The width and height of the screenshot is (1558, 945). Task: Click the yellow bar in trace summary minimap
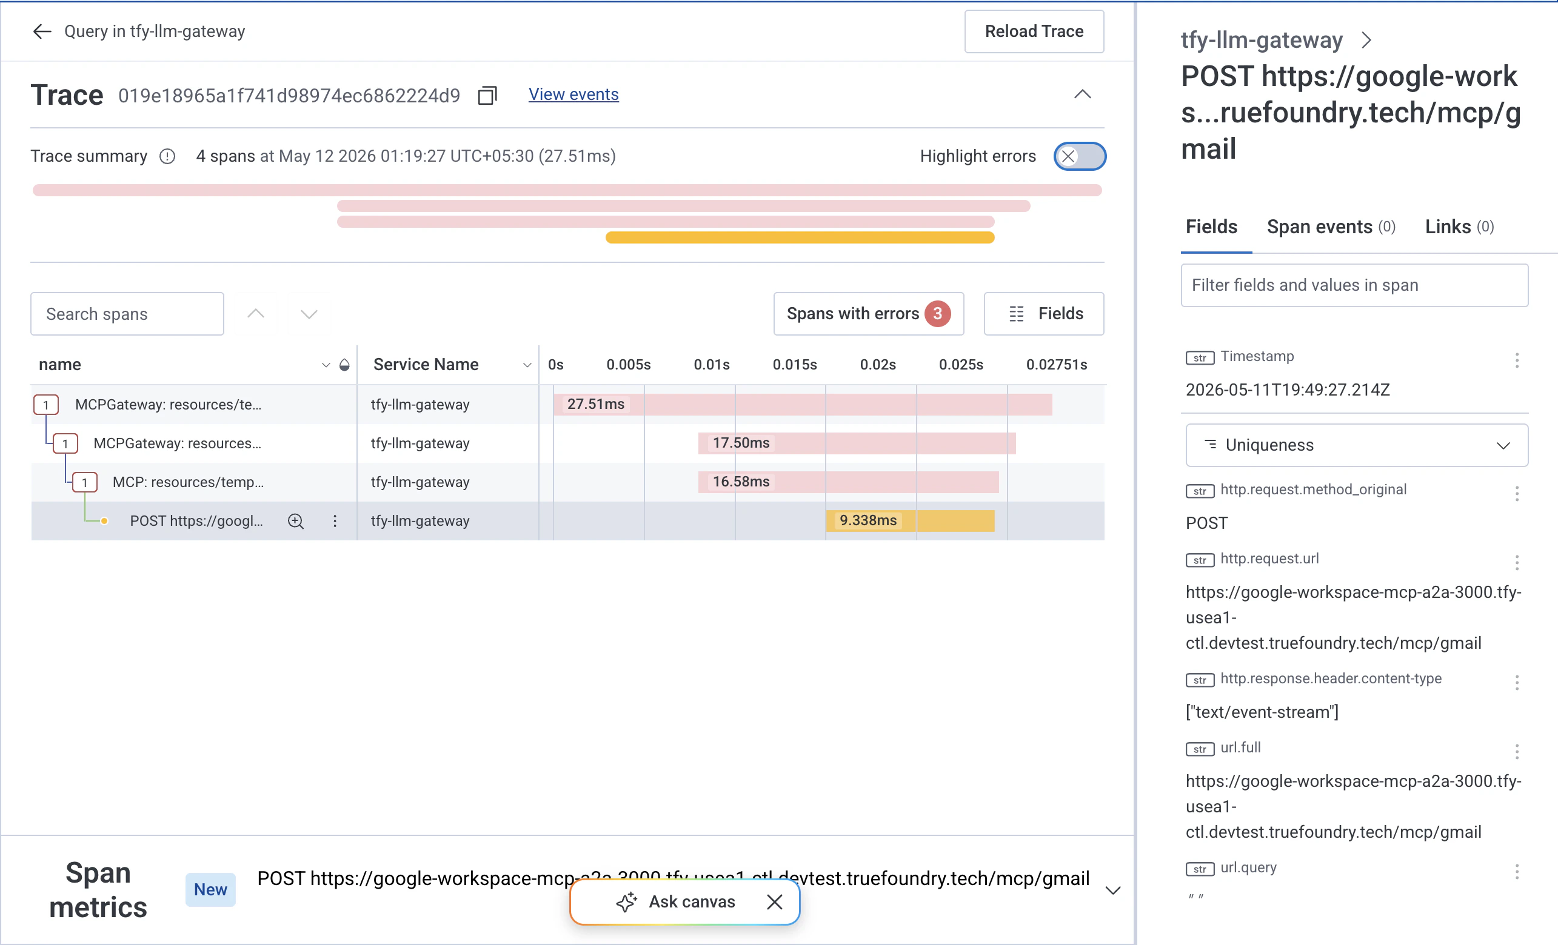[x=800, y=237]
